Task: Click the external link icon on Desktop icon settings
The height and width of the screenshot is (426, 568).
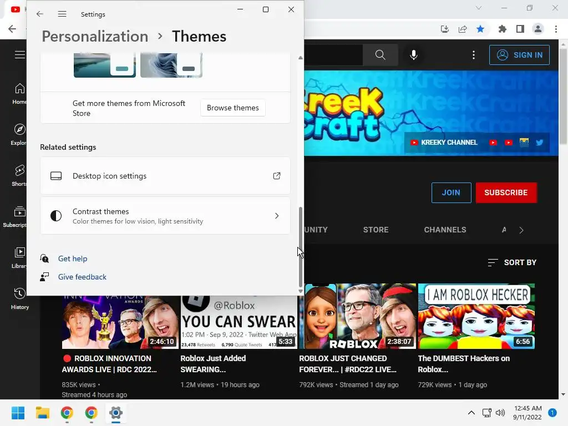Action: 277,176
